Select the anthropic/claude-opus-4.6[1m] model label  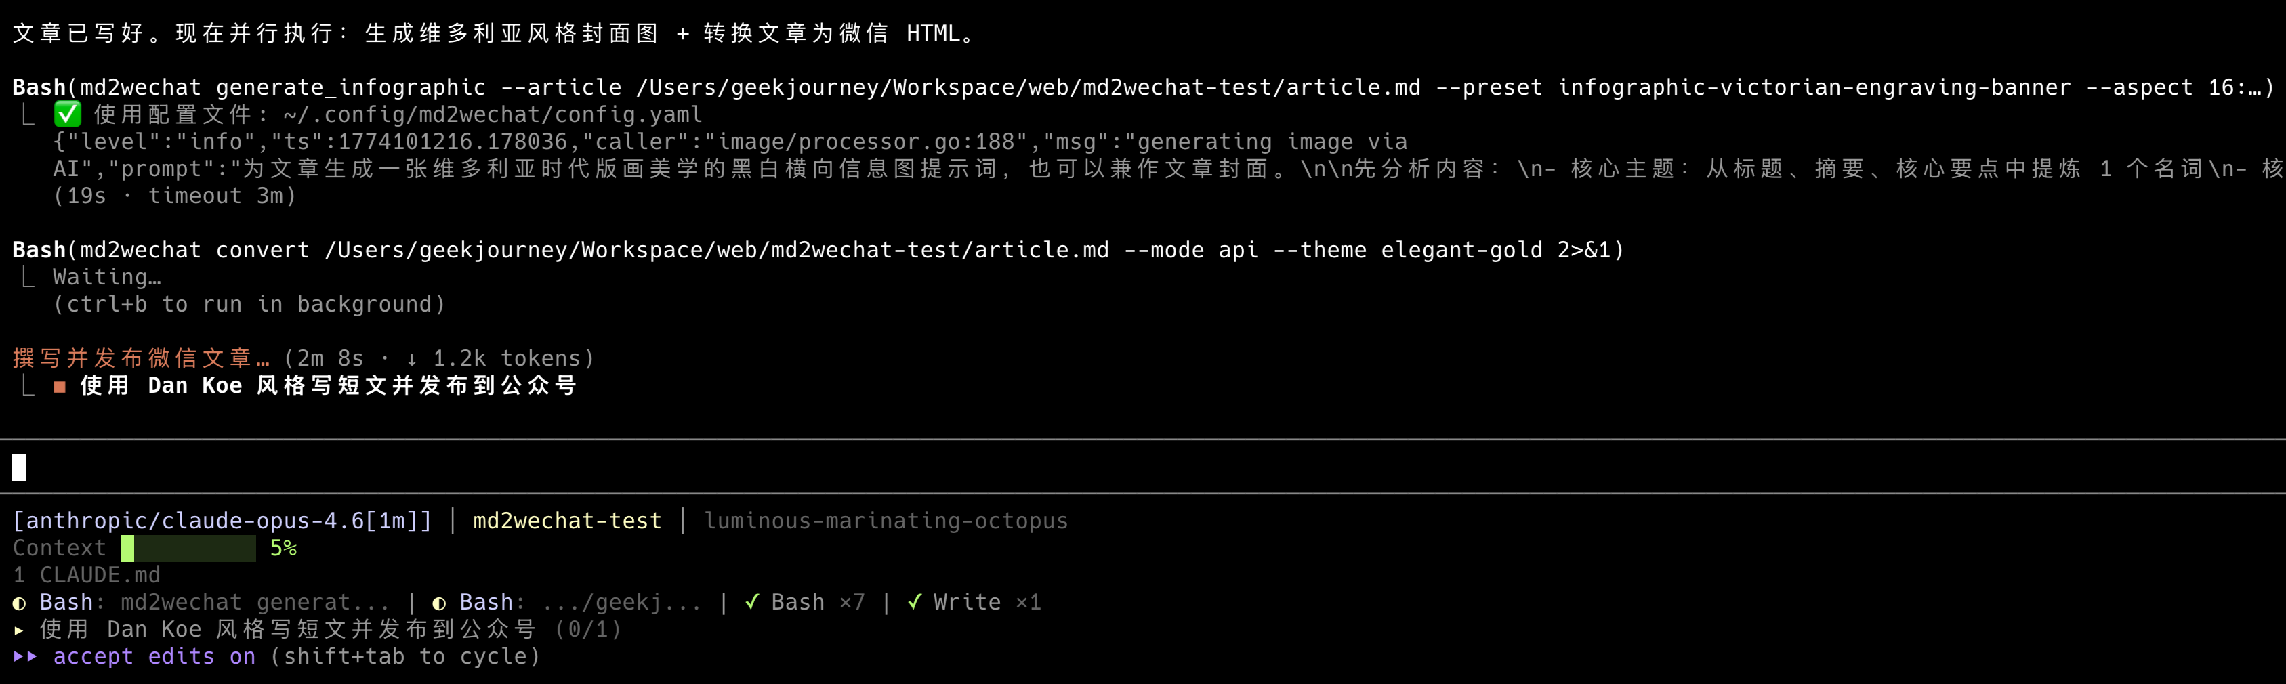pyautogui.click(x=222, y=521)
